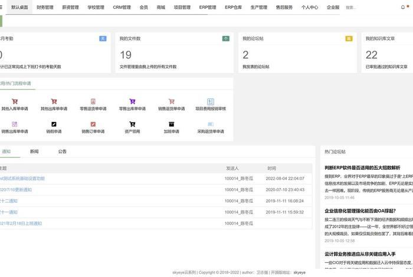This screenshot has height=277, width=413.
Task: Open the 其他入库单申请 cart icon
Action: click(x=15, y=101)
